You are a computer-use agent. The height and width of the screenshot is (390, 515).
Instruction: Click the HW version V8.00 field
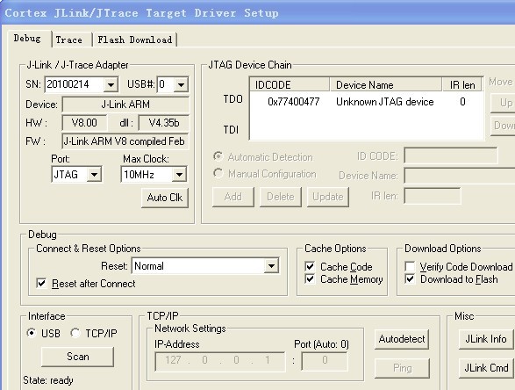[84, 123]
